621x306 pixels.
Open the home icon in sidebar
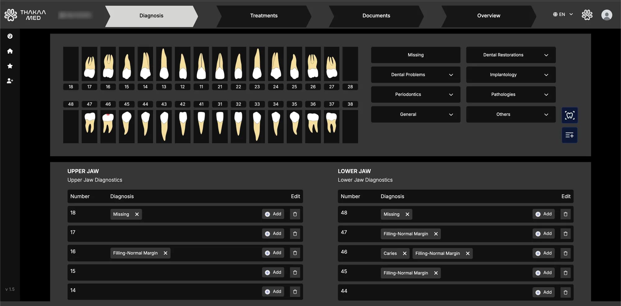pos(10,51)
